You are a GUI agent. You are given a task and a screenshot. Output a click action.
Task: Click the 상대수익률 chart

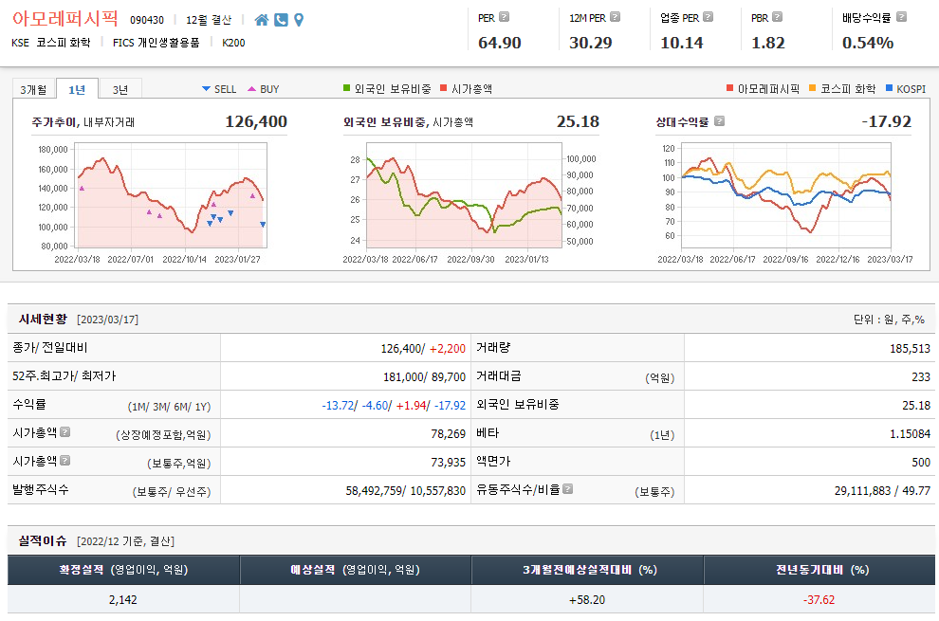786,195
